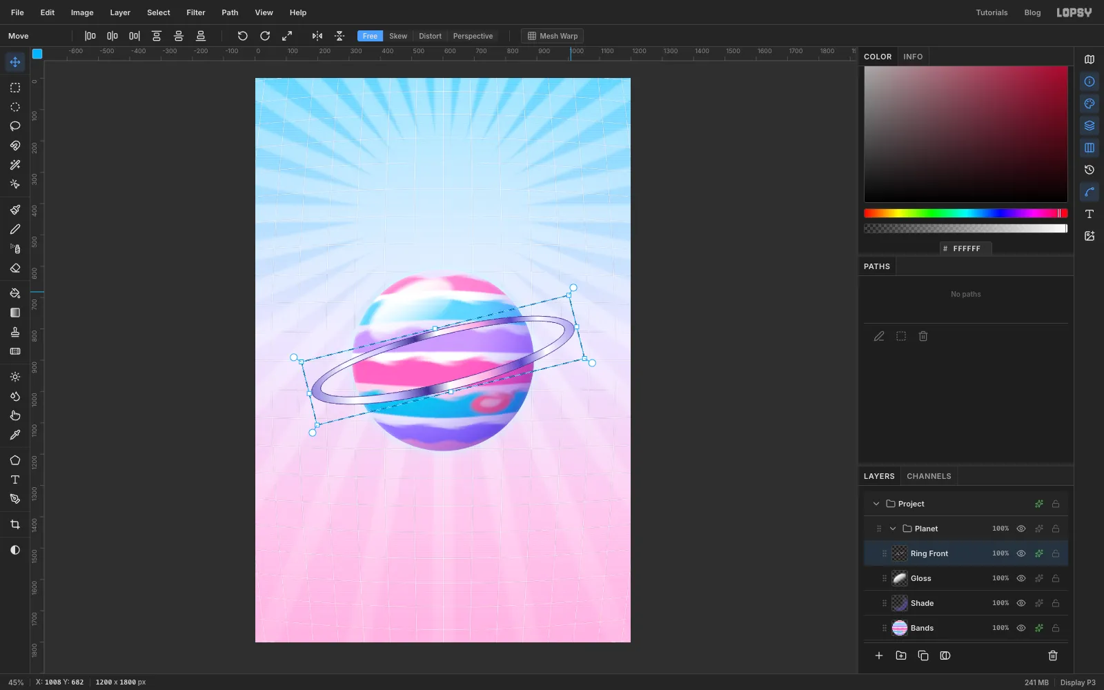Screen dimensions: 1104x690
Task: Add layer mask icon in Layers footer
Action: point(945,655)
